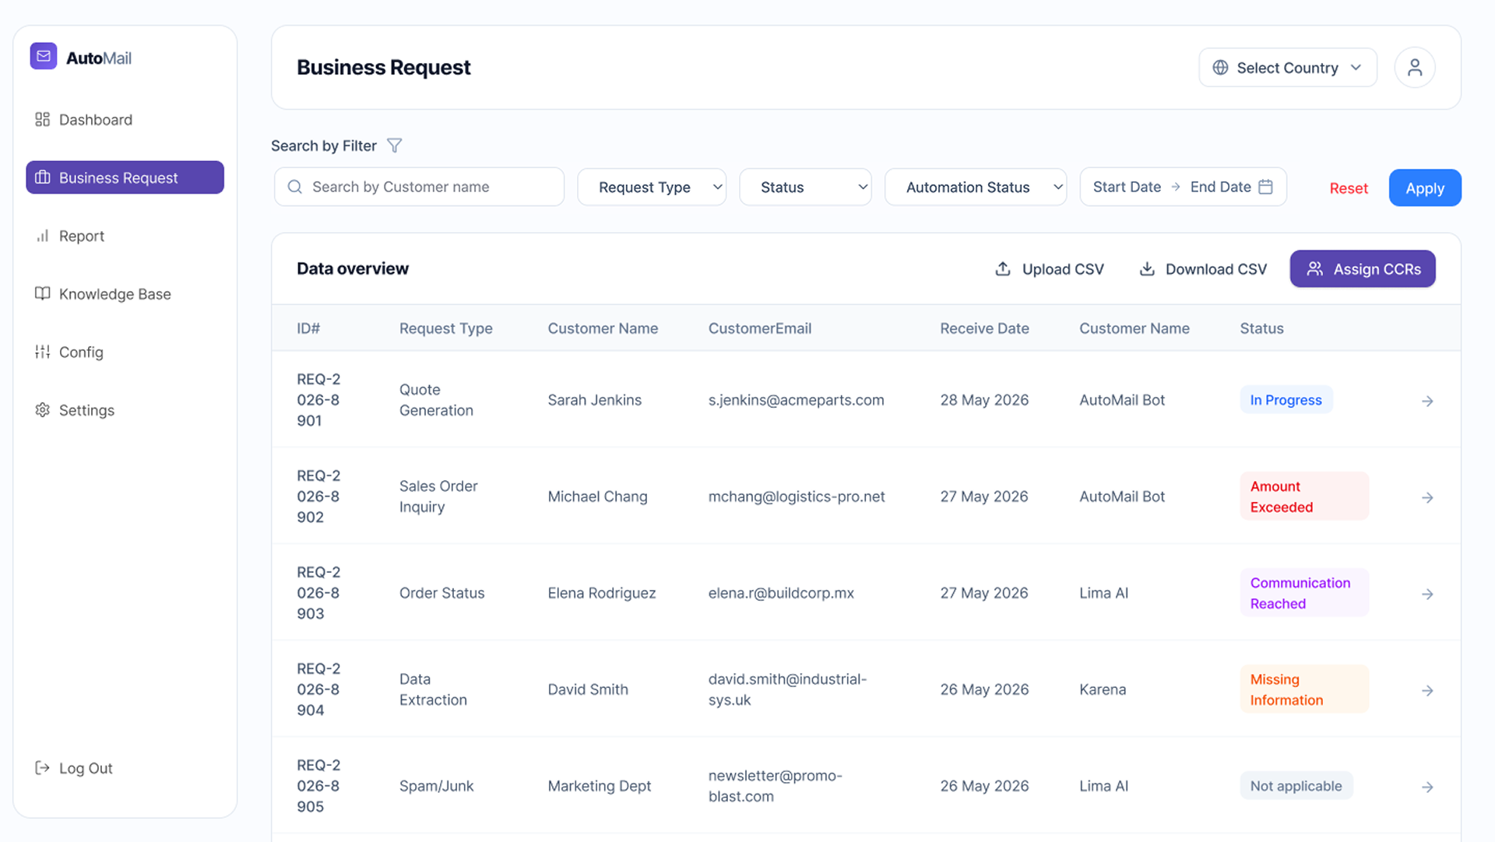Viewport: 1495px width, 842px height.
Task: Click Communication Reached status badge
Action: tap(1304, 593)
